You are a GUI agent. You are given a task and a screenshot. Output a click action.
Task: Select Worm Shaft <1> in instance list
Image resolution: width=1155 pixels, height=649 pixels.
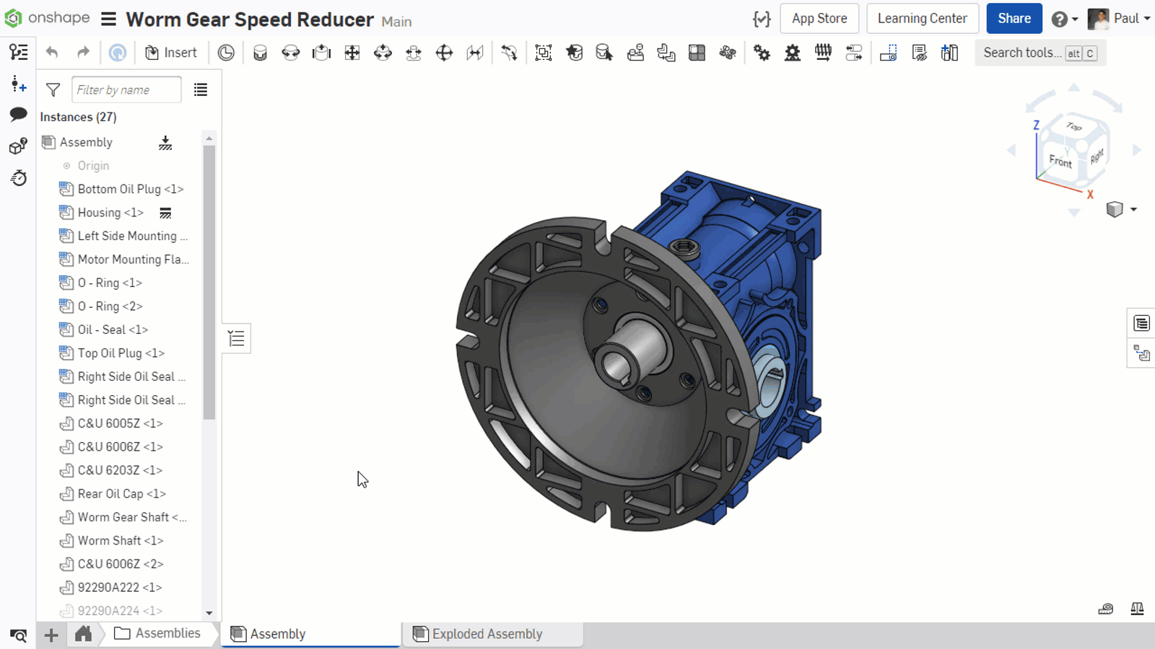pyautogui.click(x=120, y=540)
